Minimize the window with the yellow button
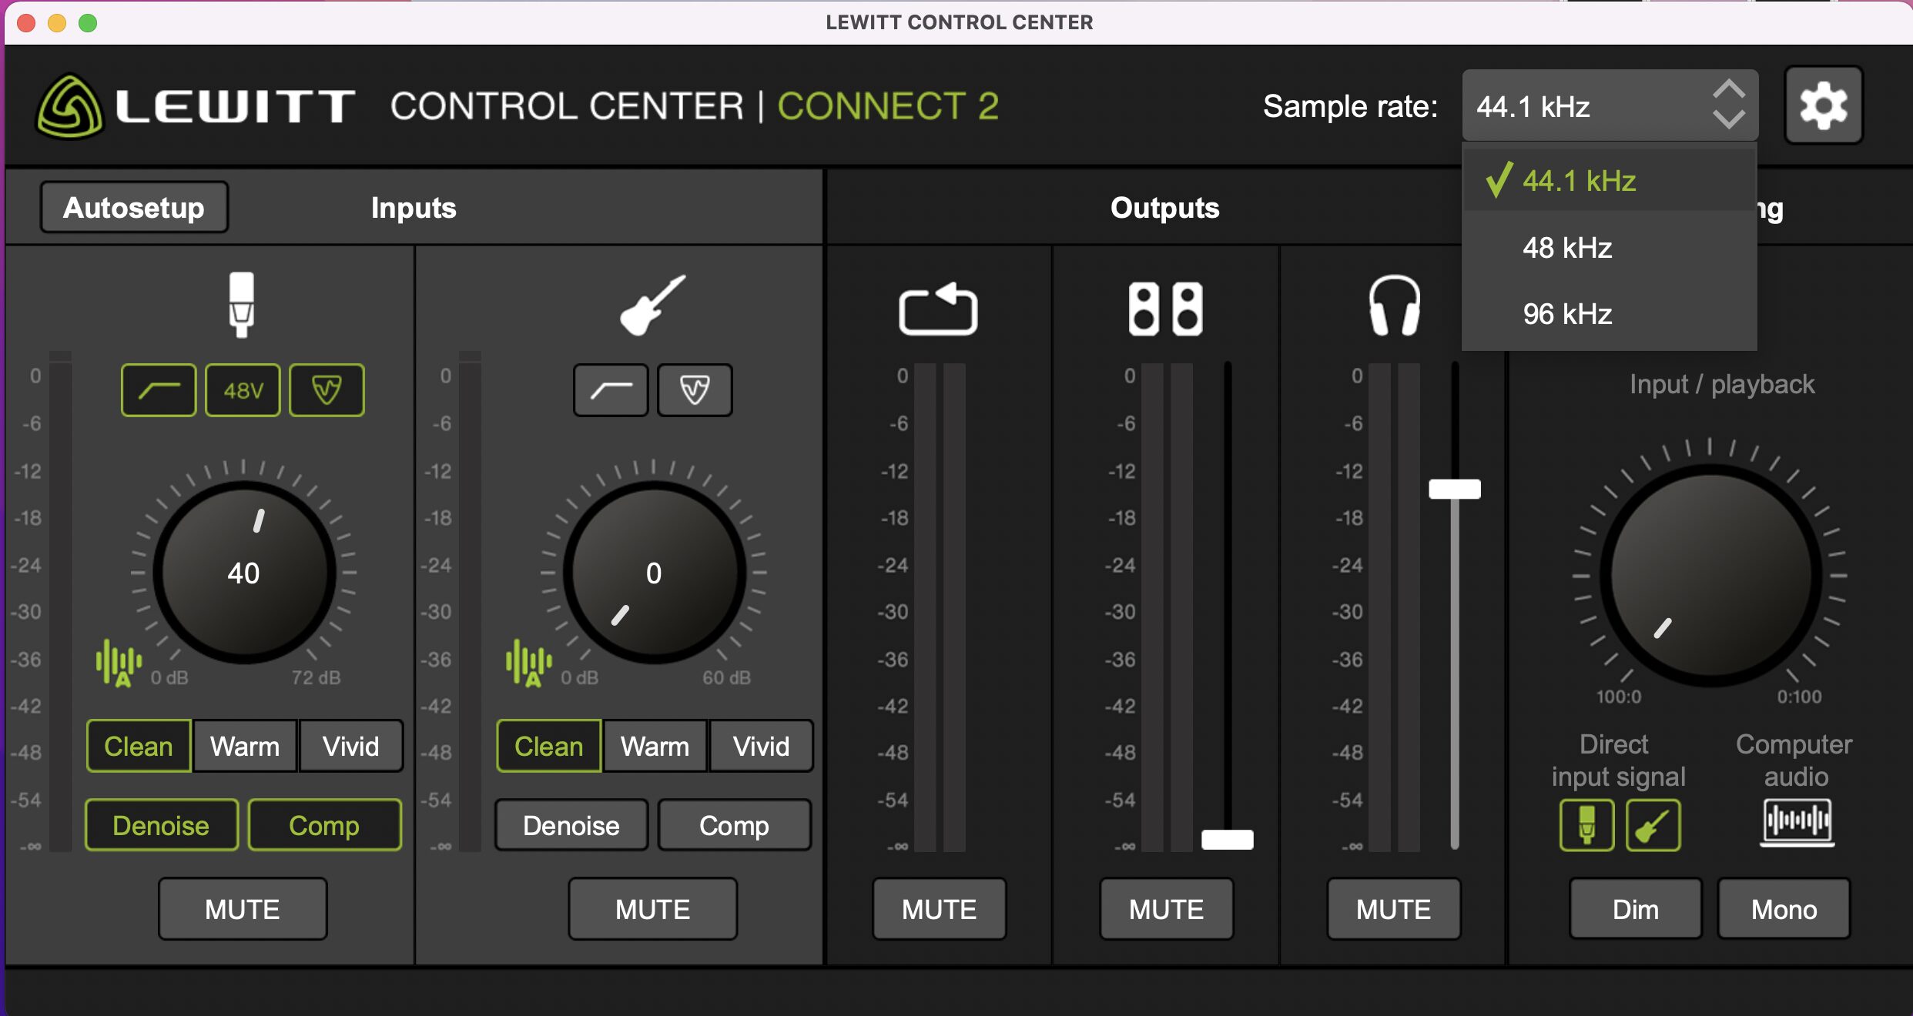 tap(57, 23)
